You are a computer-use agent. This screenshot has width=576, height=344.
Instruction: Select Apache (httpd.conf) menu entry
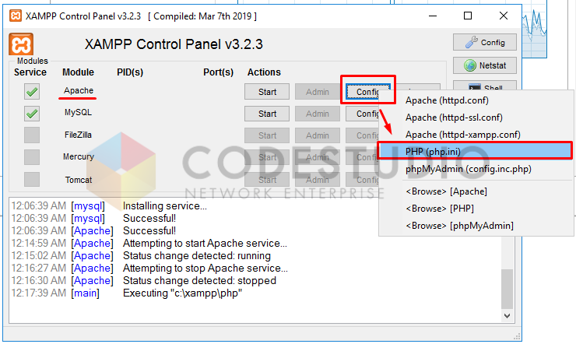[476, 100]
